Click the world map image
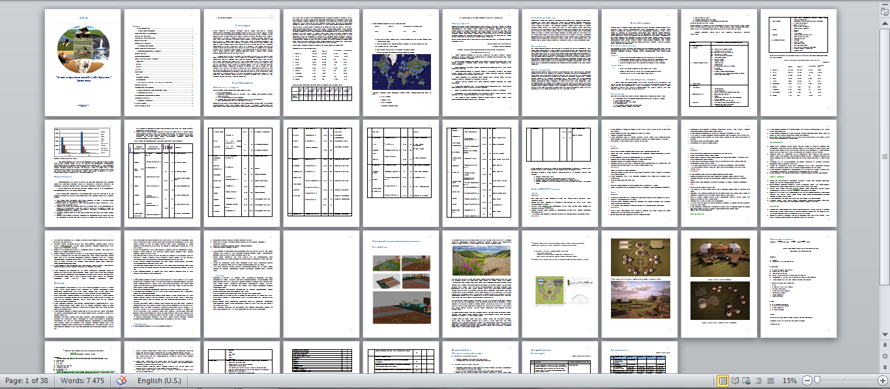 click(x=402, y=71)
